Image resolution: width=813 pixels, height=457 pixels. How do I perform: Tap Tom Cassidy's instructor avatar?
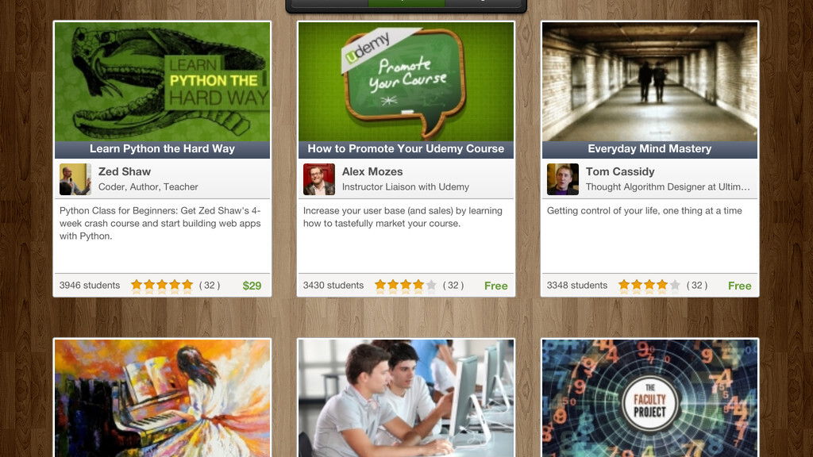[563, 179]
